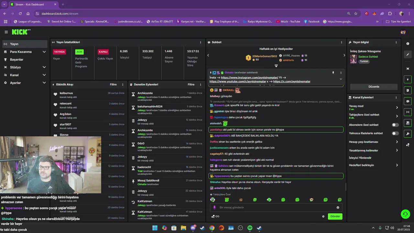Click kelburnus in activity feed
This screenshot has height=233, width=414.
tap(66, 93)
